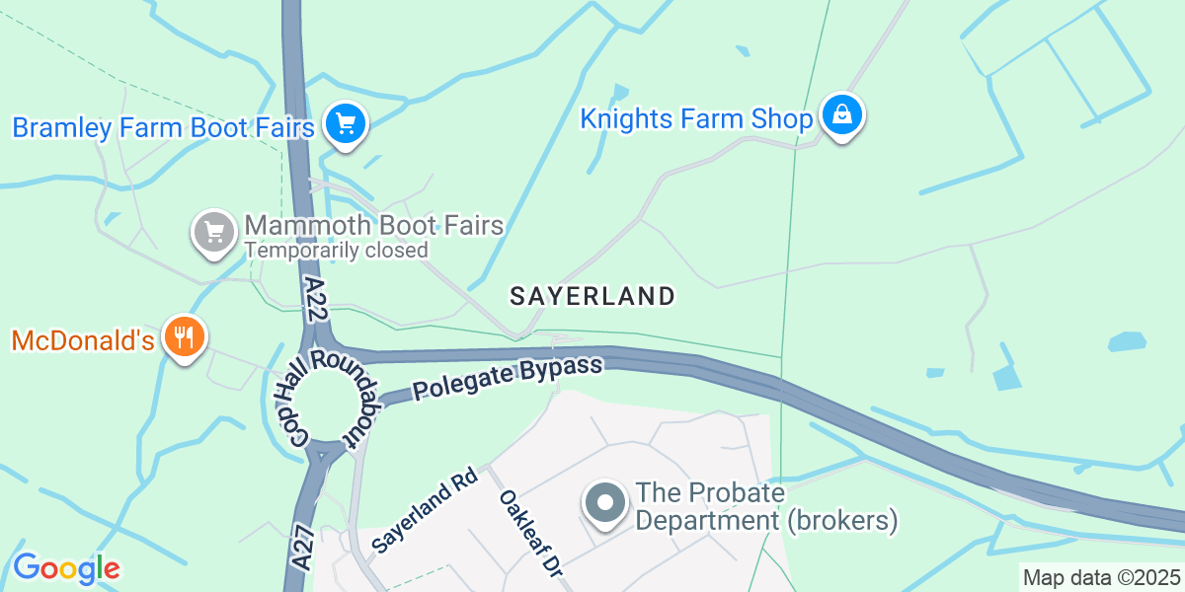
Task: Click the Bramley Farm Boot Fairs shopping cart pin
Action: (x=346, y=125)
